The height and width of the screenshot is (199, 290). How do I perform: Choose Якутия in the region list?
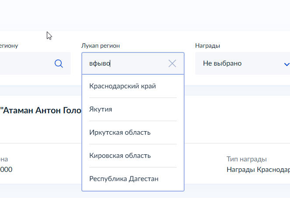[x=101, y=109]
